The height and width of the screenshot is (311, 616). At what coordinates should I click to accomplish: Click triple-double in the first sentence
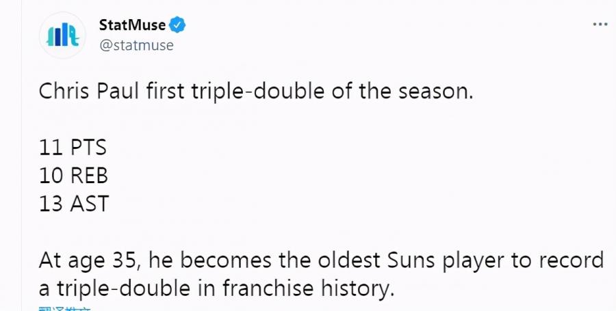(258, 92)
